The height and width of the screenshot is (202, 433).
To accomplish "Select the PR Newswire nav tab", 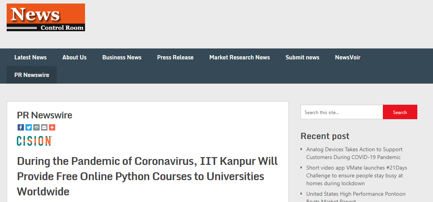I will (x=32, y=75).
